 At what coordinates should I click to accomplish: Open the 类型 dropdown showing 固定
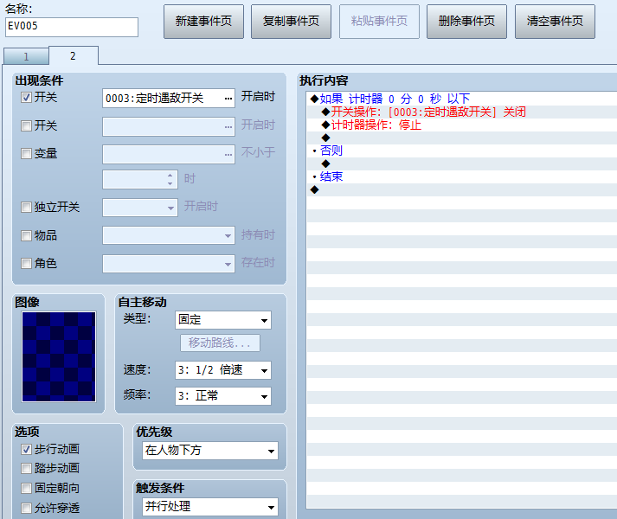[x=223, y=320]
